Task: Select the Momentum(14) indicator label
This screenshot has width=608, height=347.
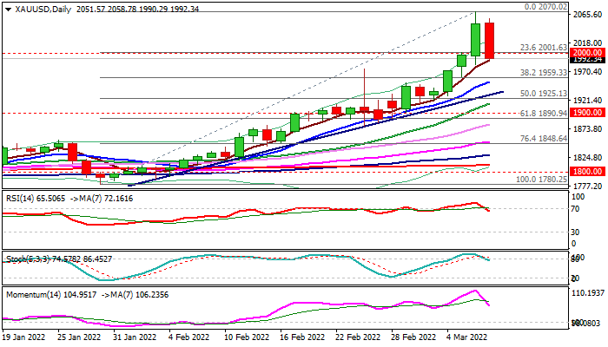Action: 35,295
